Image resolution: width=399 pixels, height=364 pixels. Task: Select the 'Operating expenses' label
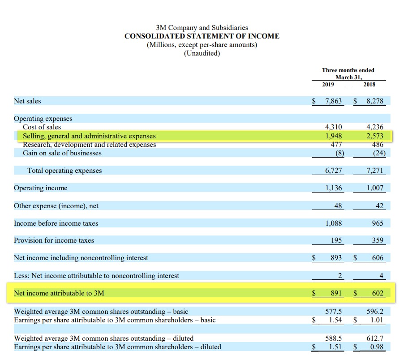coord(43,119)
